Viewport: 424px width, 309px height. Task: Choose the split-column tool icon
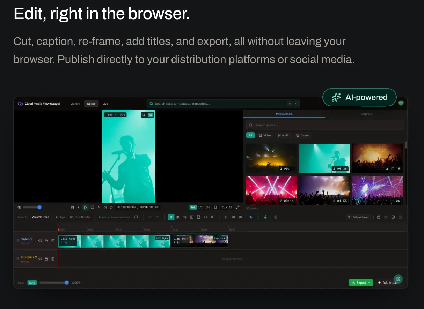click(x=192, y=217)
